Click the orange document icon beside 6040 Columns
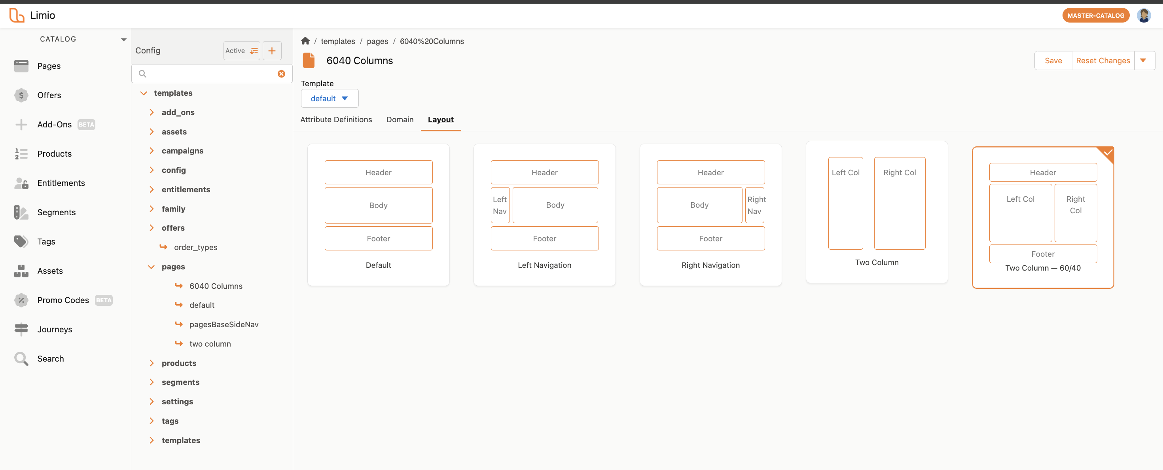Viewport: 1163px width, 470px height. pyautogui.click(x=309, y=61)
